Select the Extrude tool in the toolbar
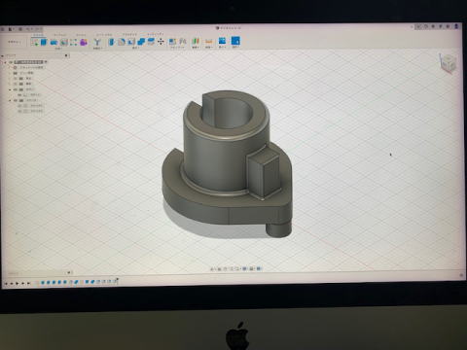Image resolution: width=467 pixels, height=350 pixels. (44, 42)
